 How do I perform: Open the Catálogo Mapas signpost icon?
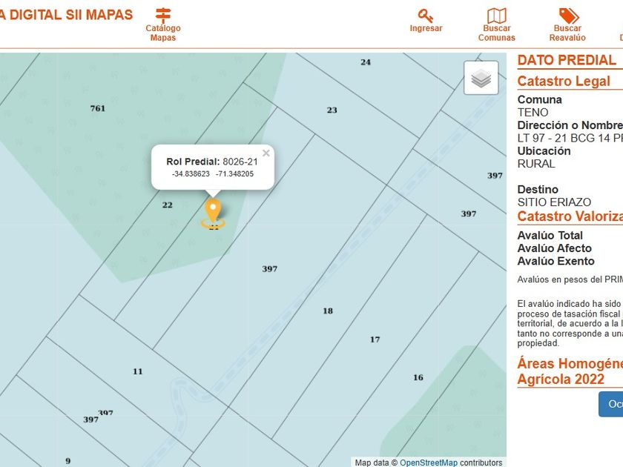(163, 16)
